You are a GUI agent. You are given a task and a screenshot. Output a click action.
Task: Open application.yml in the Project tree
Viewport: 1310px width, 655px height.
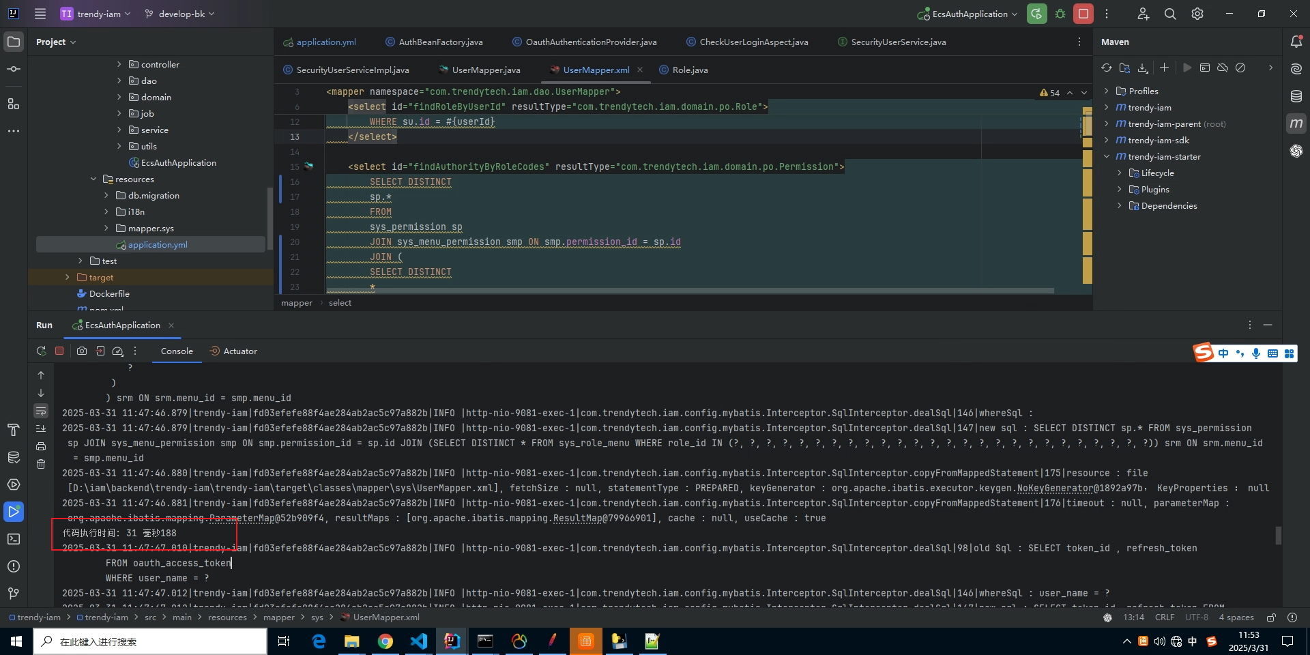click(x=157, y=244)
